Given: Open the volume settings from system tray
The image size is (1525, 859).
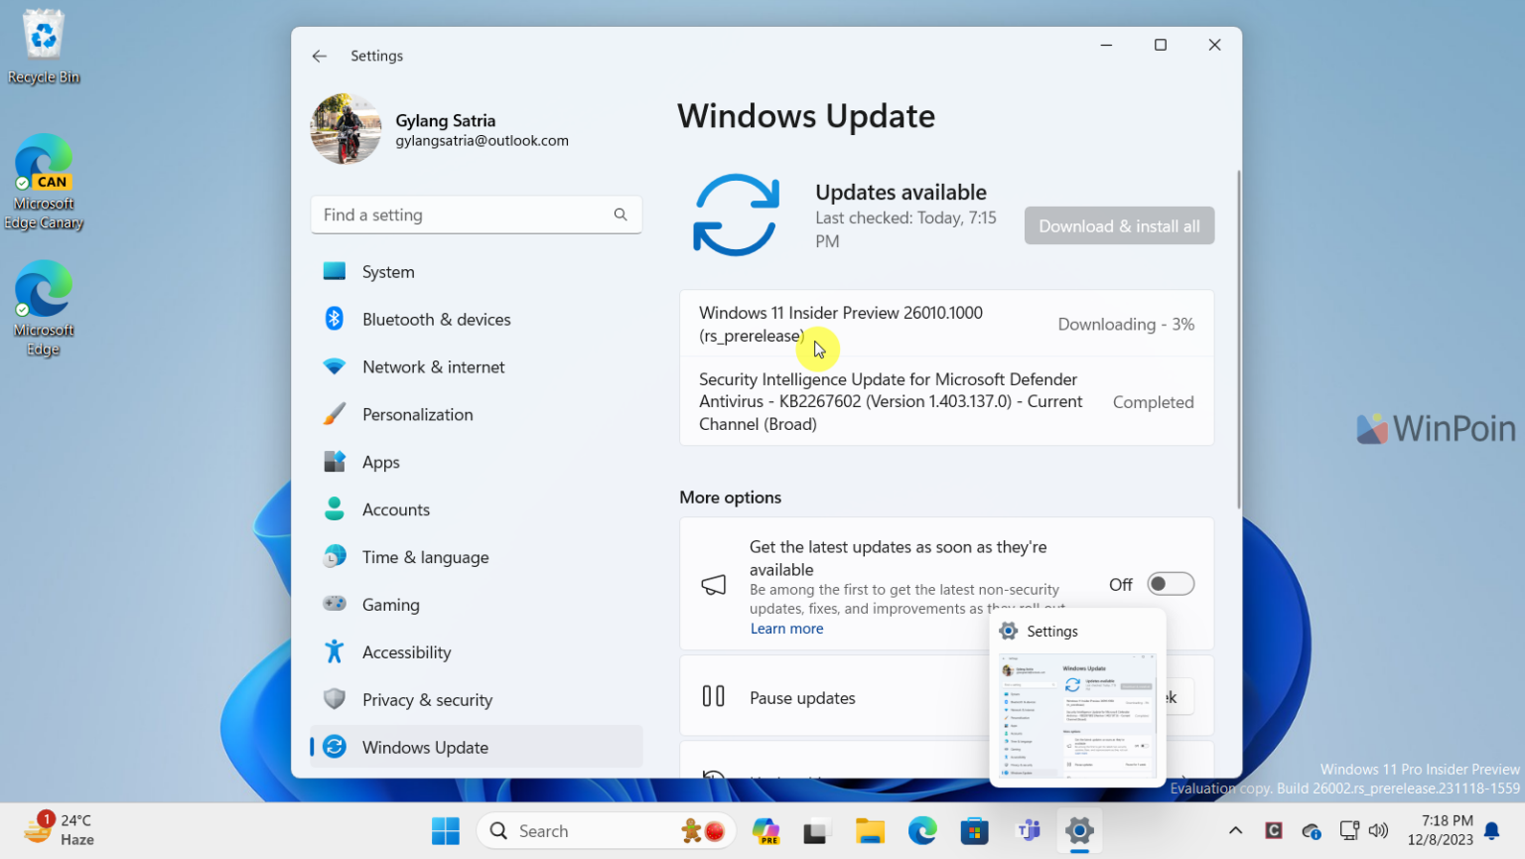Looking at the screenshot, I should [1379, 830].
